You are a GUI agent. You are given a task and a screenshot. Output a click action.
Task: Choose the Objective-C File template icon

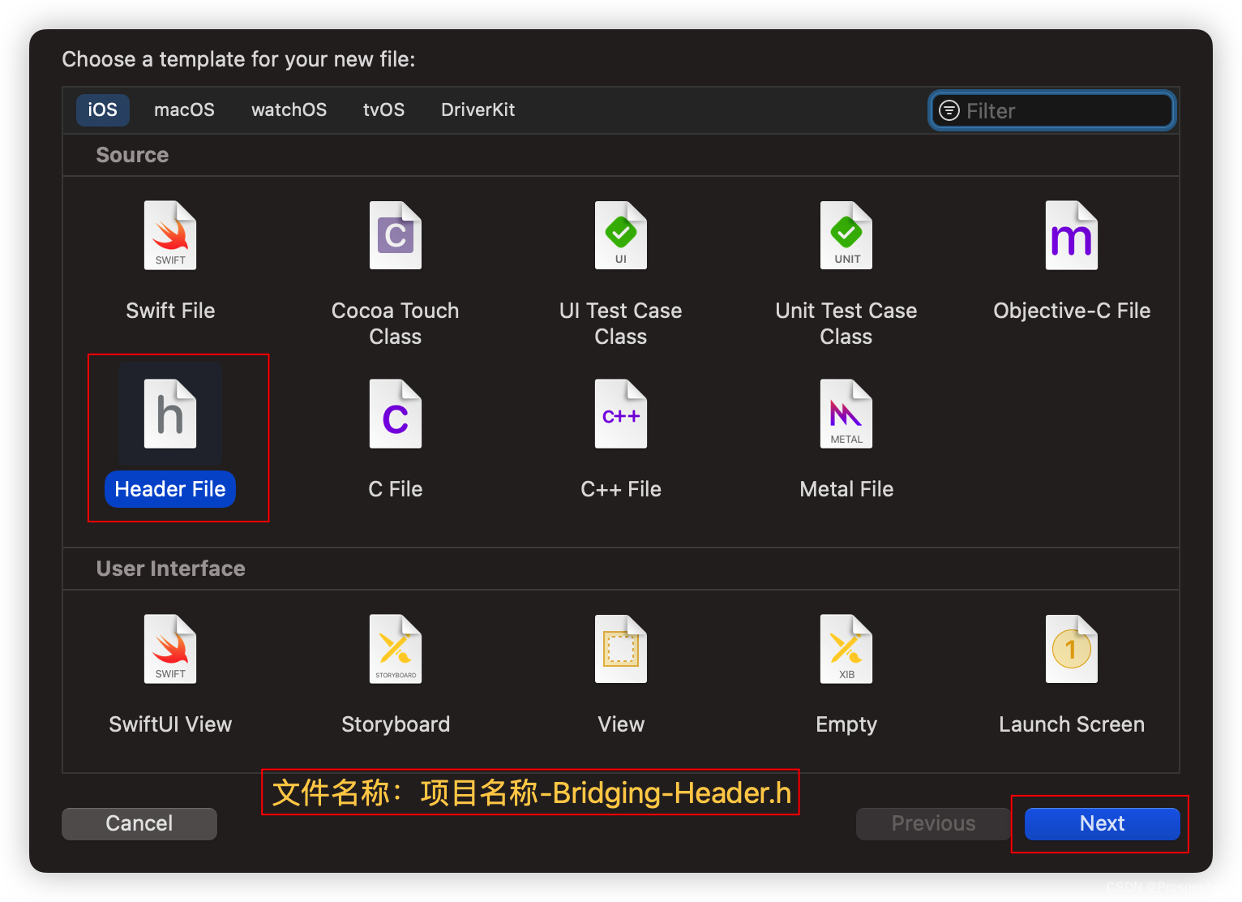(1072, 235)
